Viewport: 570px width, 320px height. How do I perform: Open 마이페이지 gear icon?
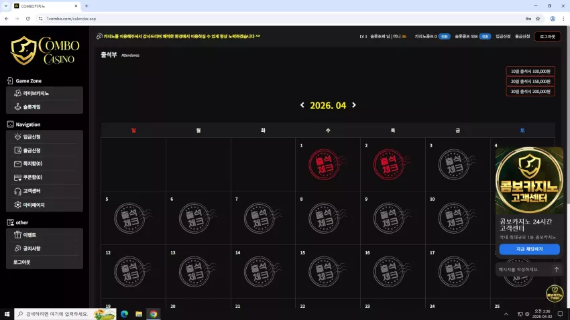coord(17,205)
